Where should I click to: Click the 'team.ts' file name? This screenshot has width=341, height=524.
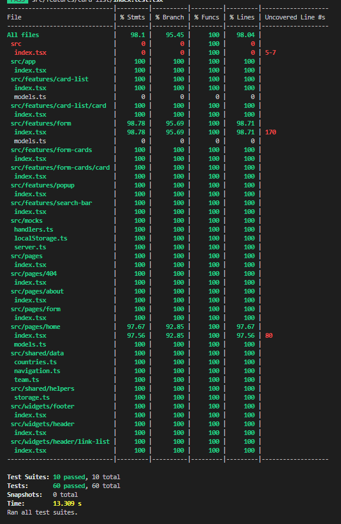pos(27,380)
